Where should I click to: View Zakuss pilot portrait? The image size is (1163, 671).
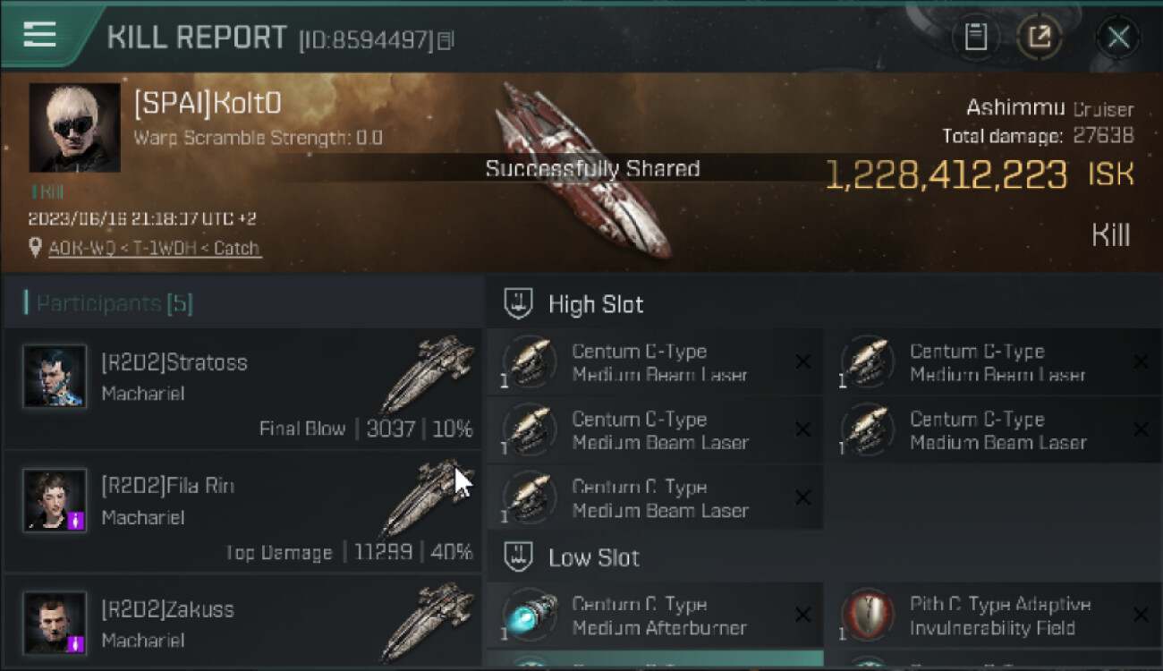pos(55,623)
